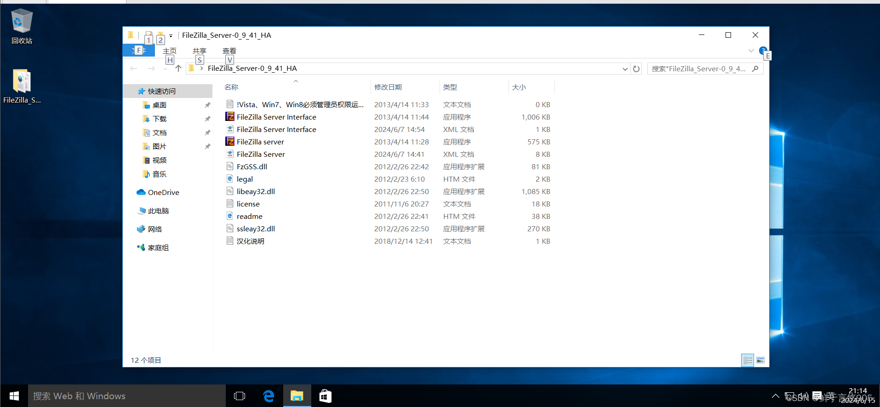880x407 pixels.
Task: Go up one folder level
Action: [x=178, y=69]
